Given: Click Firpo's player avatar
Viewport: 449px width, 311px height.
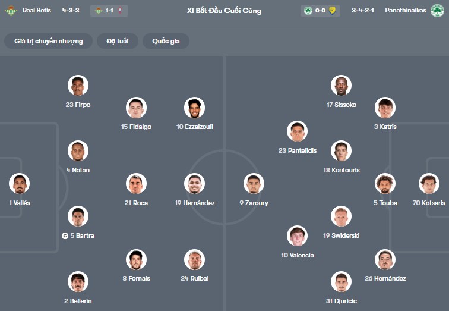Looking at the screenshot, I should tap(78, 86).
